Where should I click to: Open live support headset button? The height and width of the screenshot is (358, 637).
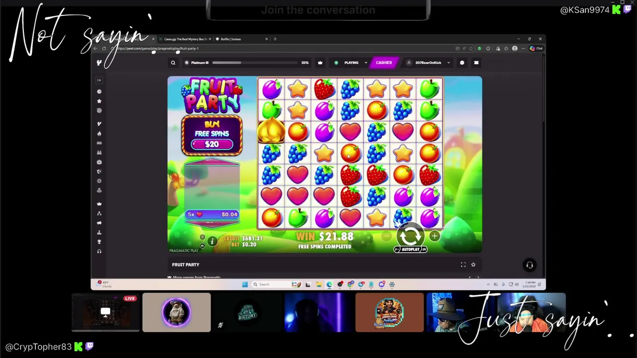[x=530, y=265]
